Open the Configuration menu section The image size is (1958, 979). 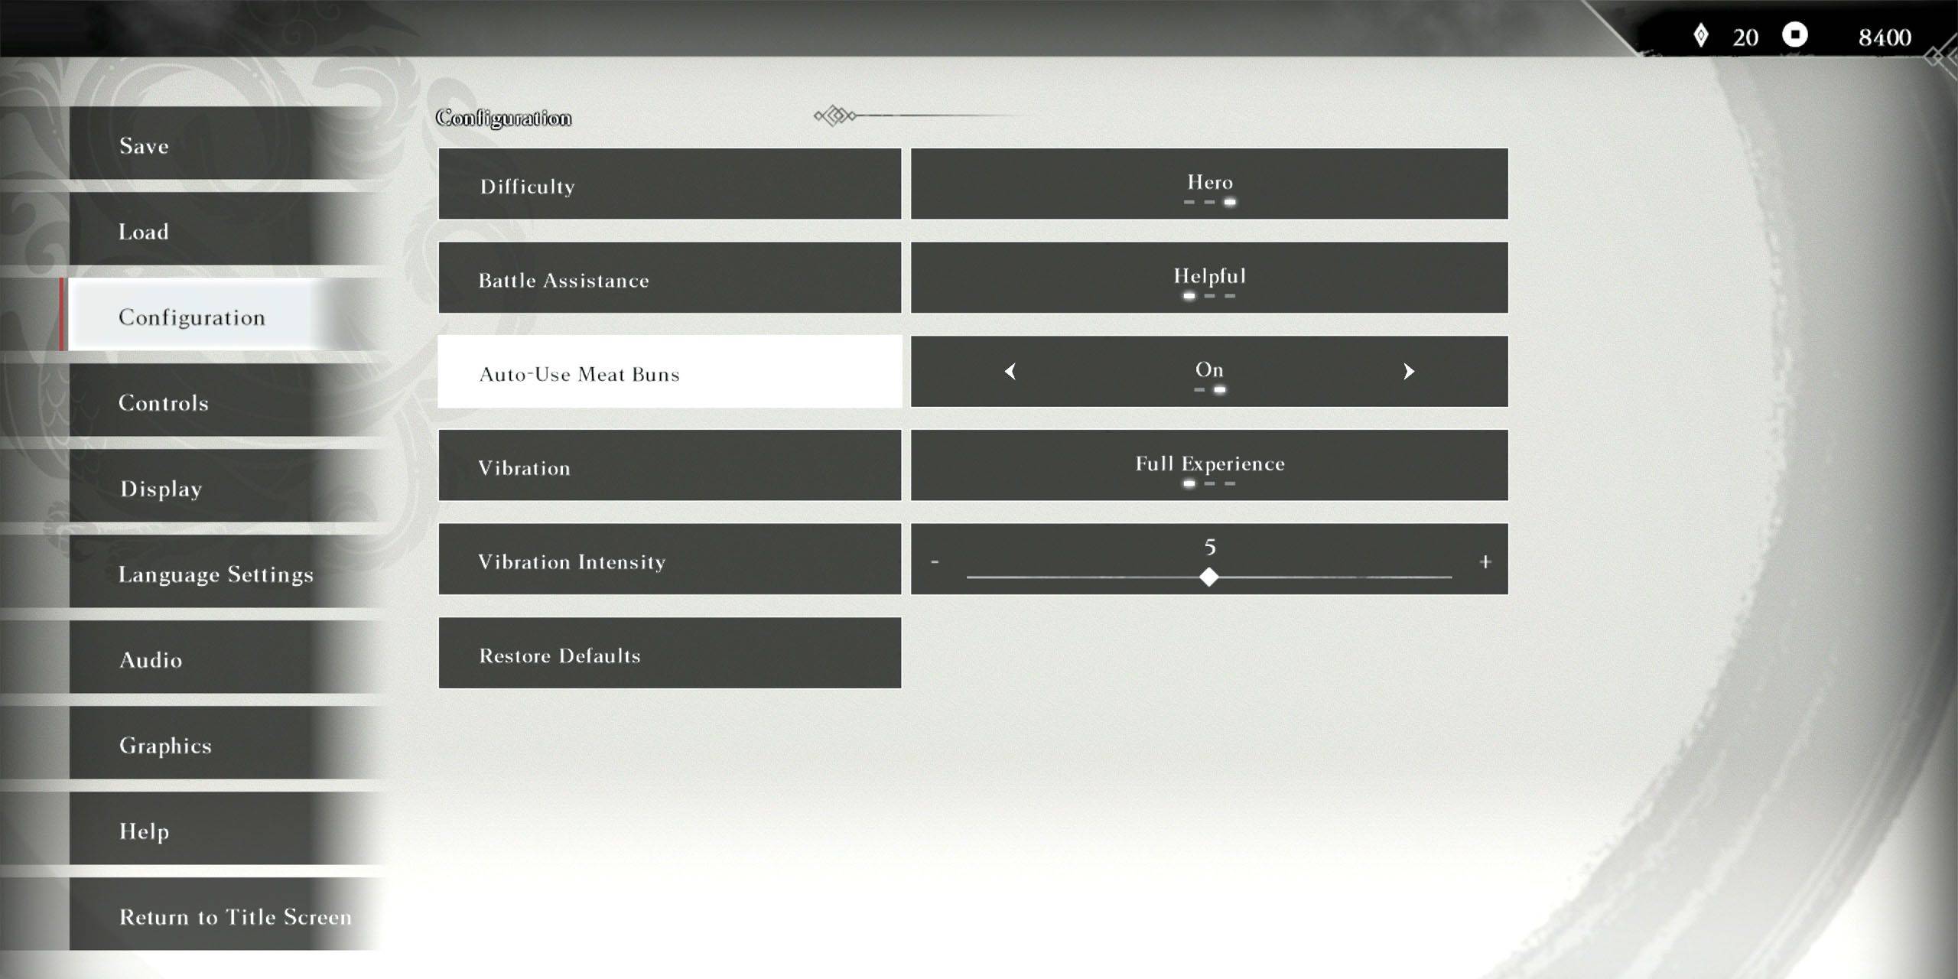(194, 317)
